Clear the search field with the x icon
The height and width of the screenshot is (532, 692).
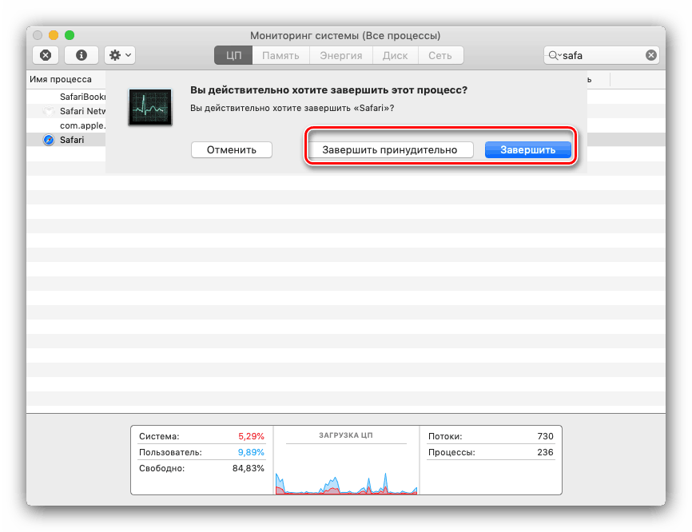pos(651,55)
